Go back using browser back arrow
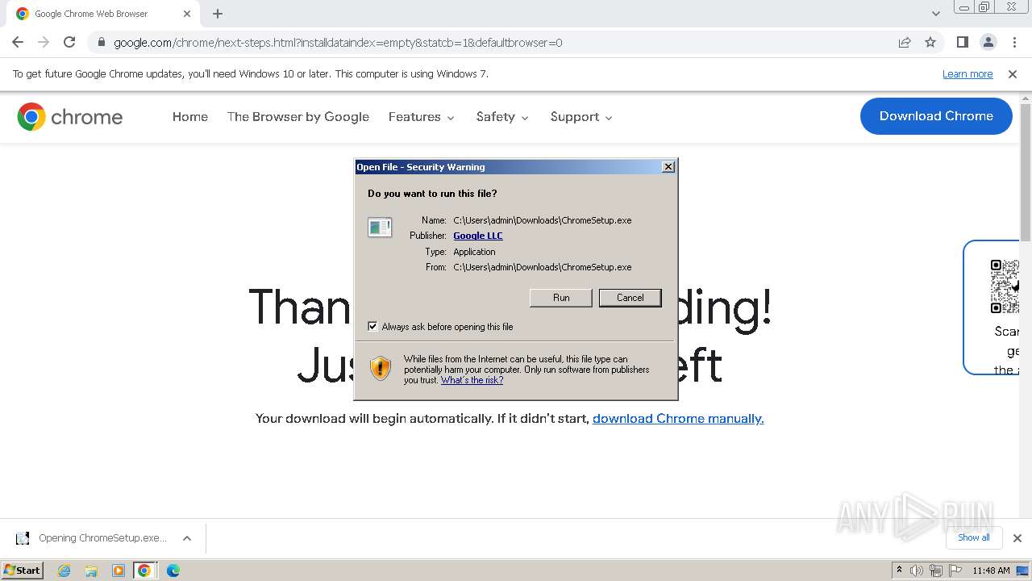Screen dimensions: 1032x581 (18, 42)
